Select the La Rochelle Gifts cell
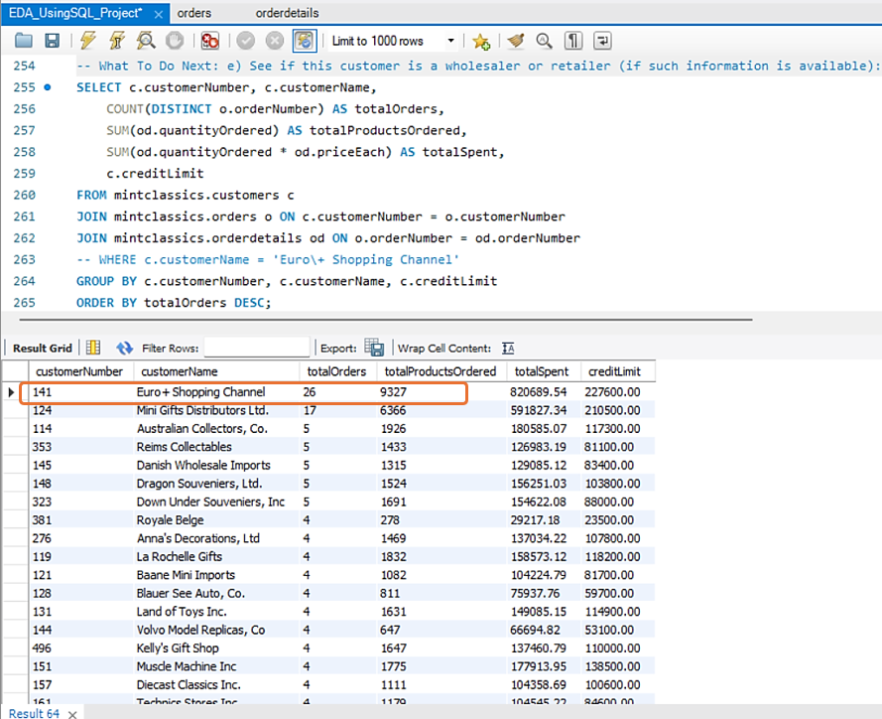Image resolution: width=882 pixels, height=719 pixels. coord(216,557)
